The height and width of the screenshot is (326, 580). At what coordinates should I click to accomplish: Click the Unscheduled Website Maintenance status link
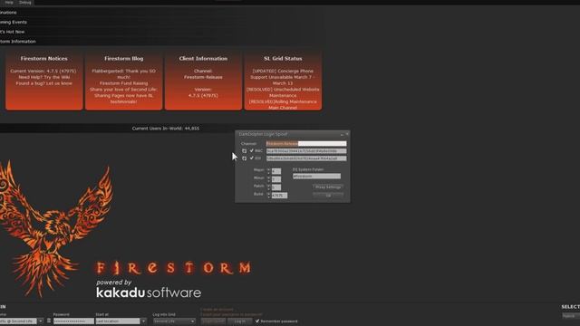(283, 92)
